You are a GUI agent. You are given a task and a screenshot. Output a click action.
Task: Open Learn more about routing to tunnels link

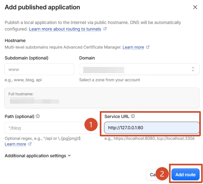coord(65,29)
